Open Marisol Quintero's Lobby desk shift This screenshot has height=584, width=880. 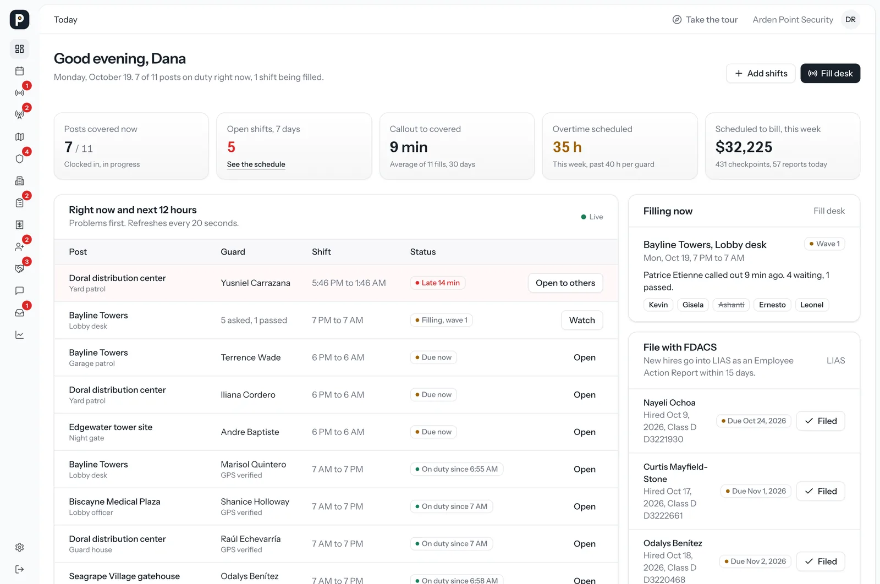(584, 469)
